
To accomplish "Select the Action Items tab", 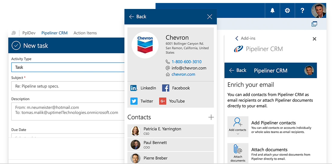I will 85,33.
